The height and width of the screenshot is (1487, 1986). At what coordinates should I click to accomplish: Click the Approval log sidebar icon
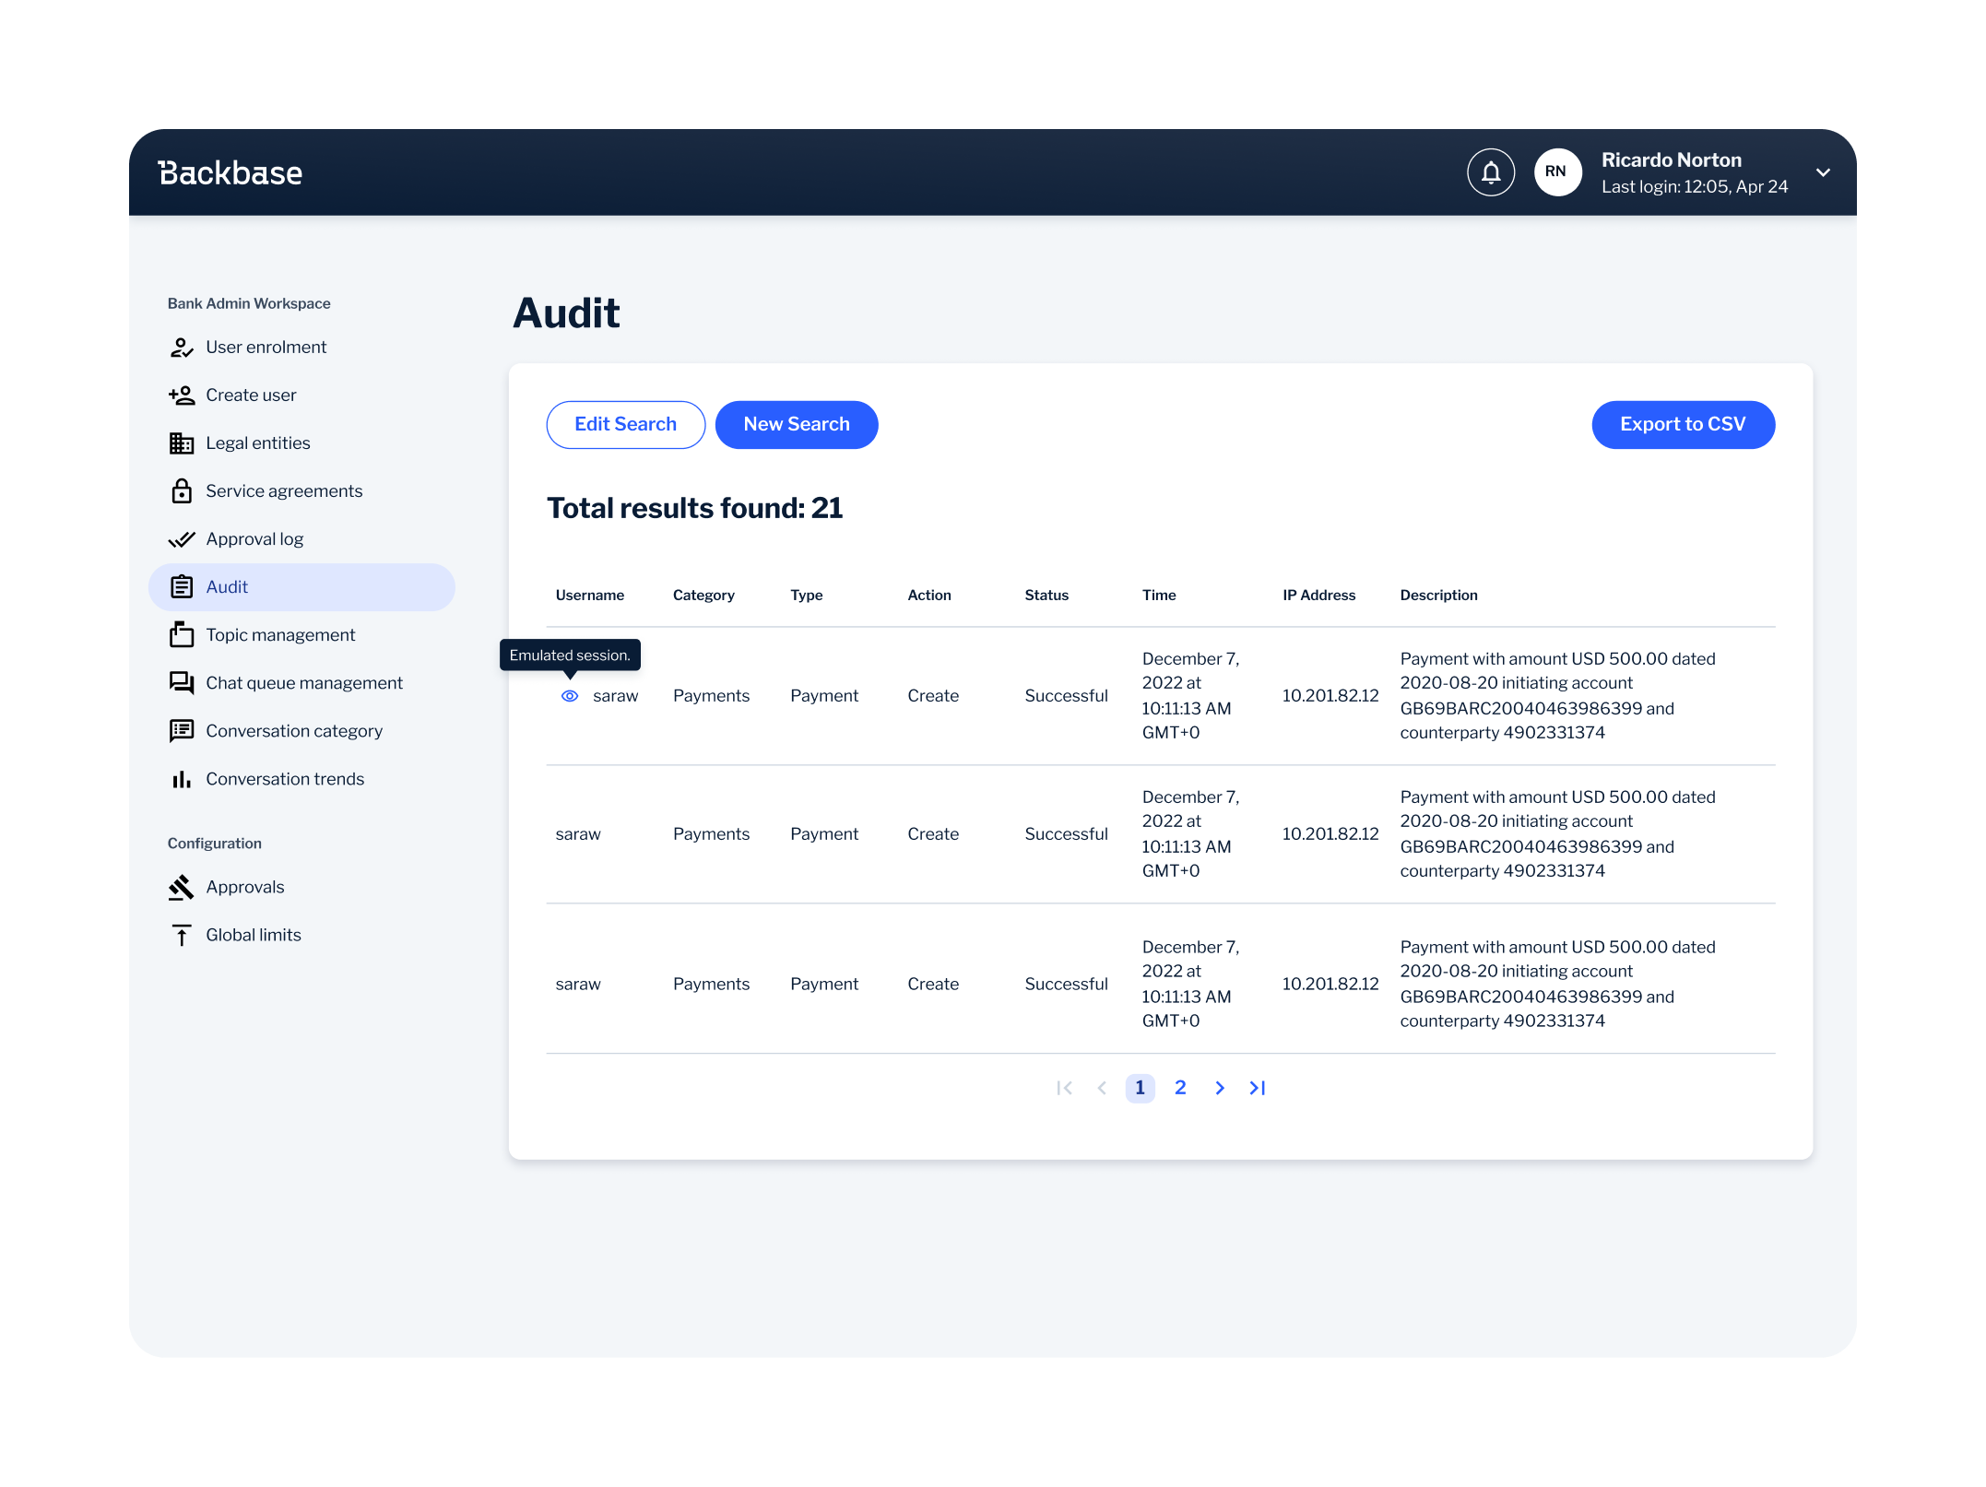(x=183, y=537)
